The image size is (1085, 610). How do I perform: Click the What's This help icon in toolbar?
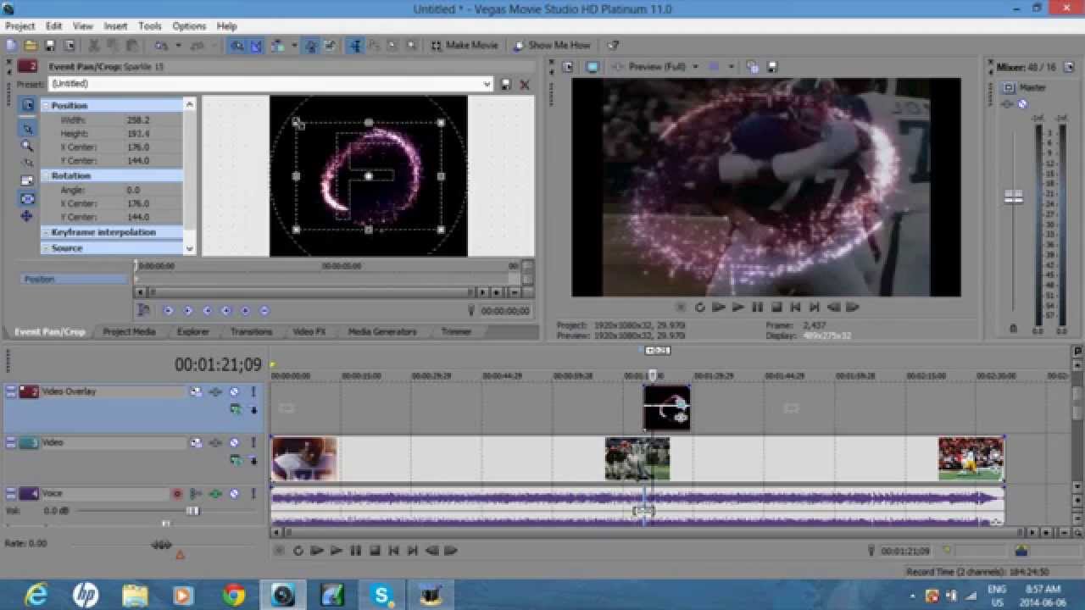(x=614, y=45)
